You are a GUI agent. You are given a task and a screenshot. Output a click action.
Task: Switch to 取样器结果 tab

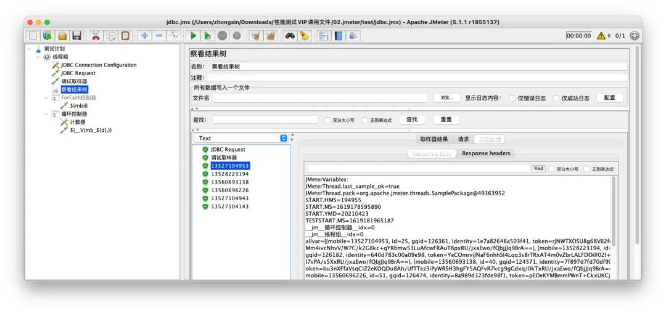[434, 139]
